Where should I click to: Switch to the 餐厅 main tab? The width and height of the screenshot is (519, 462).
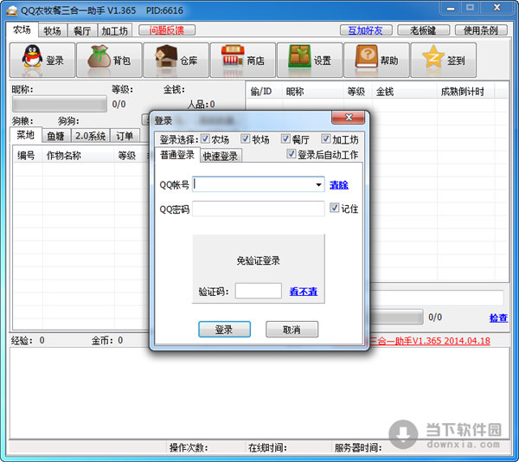[82, 31]
